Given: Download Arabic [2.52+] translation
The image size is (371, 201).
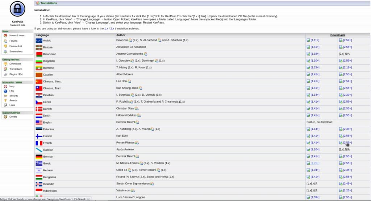Looking at the screenshot, I should tap(347, 40).
